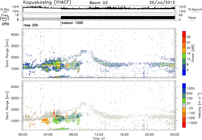Click the '12:00' time axis tick label
This screenshot has height=140, width=202.
[x=99, y=135]
